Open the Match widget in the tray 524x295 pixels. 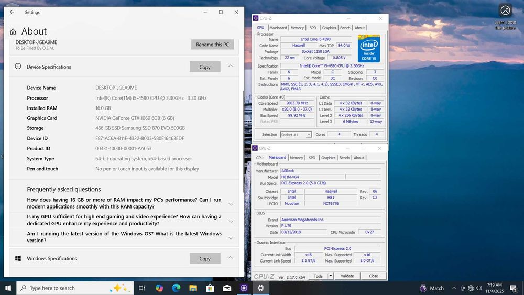(432, 288)
